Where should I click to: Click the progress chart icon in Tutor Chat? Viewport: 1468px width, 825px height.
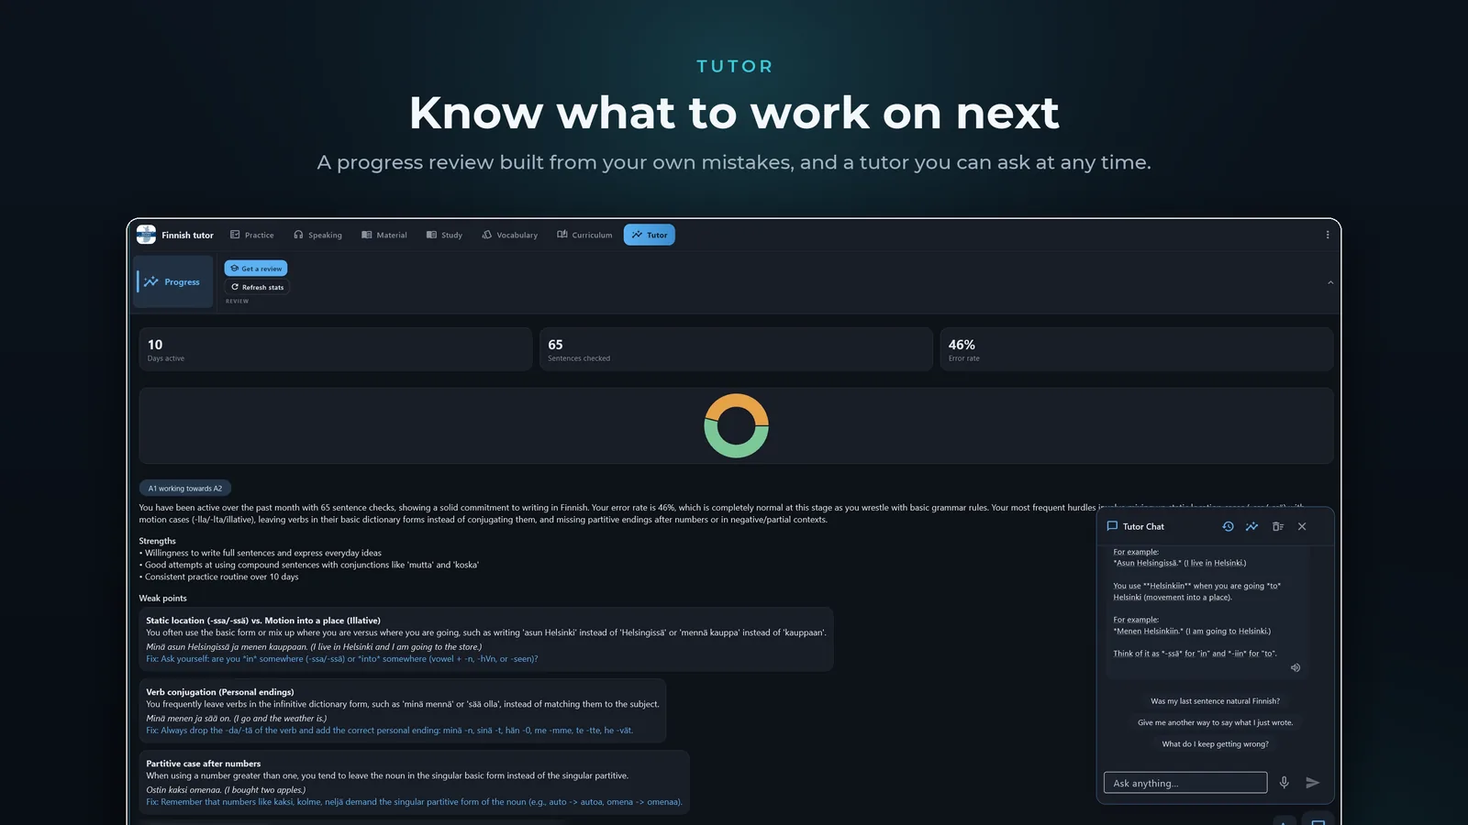[1251, 526]
